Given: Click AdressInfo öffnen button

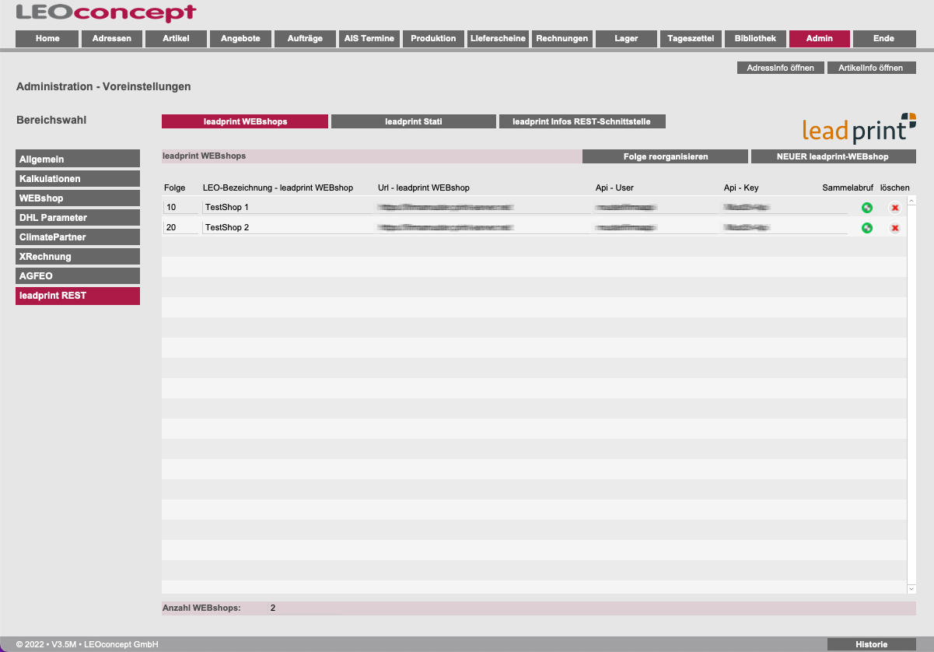Looking at the screenshot, I should (780, 68).
